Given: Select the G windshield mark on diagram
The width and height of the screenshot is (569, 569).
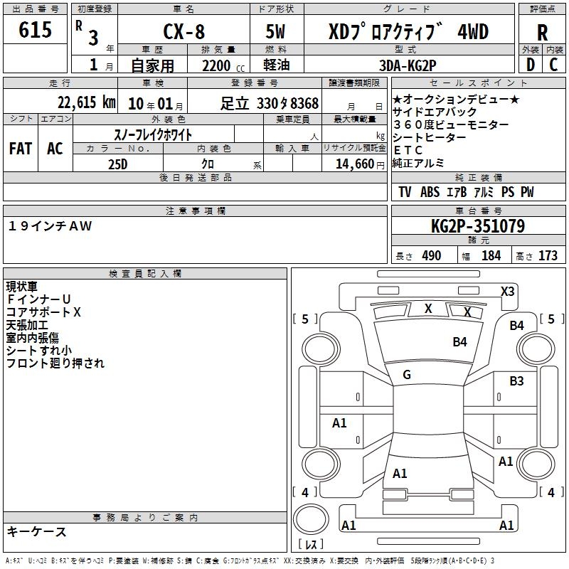Looking at the screenshot, I should coord(407,375).
